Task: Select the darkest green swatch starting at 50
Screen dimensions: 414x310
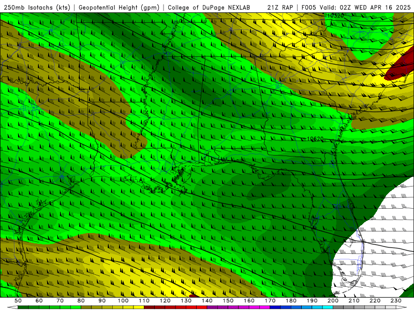Action: [x=23, y=307]
